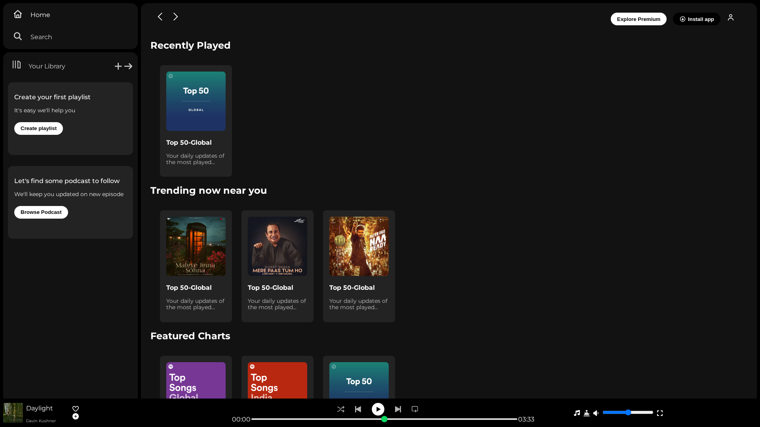Click the Explore Premium button
This screenshot has height=427, width=760.
click(x=638, y=19)
